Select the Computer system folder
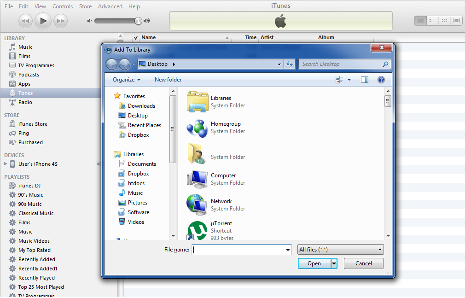Screen dimensions: 465x298 point(216,179)
